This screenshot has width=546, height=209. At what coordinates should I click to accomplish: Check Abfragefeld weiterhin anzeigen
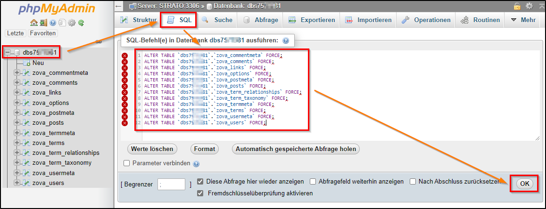click(313, 182)
